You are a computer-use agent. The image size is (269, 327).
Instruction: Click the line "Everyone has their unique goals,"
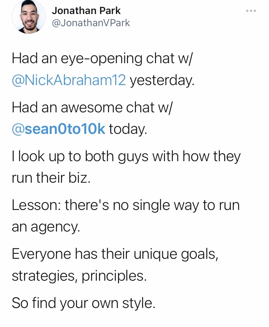click(115, 254)
